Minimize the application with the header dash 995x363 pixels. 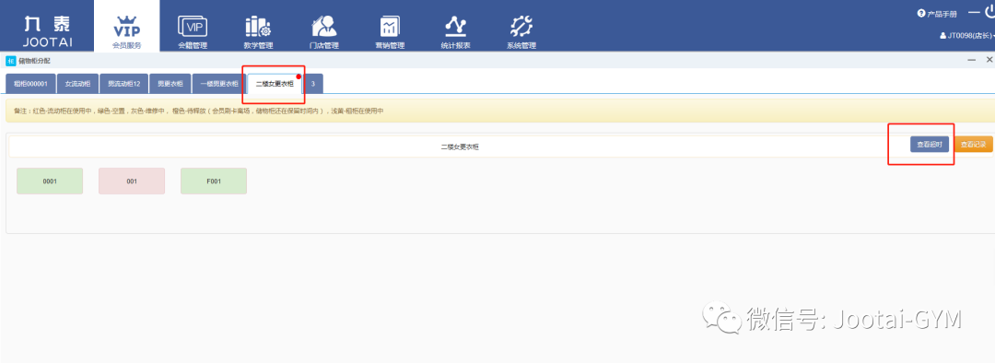(974, 12)
